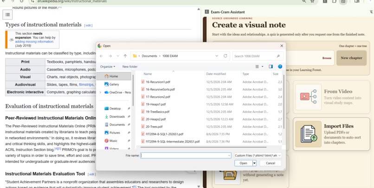Open the split arrow beside the Open button
This screenshot has height=188, width=374.
254,163
